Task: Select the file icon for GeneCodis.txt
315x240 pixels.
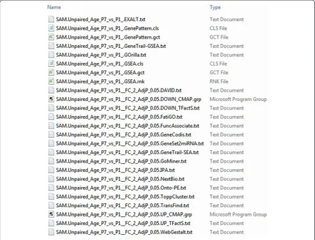Action: (51, 134)
